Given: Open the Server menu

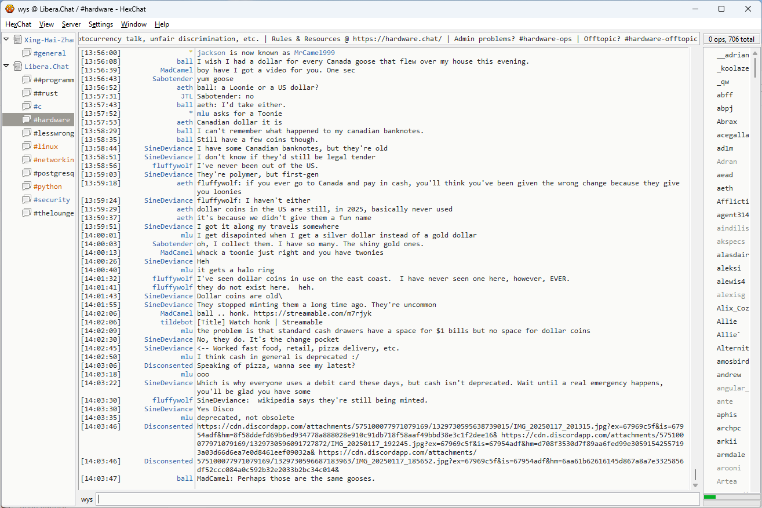Looking at the screenshot, I should click(71, 24).
